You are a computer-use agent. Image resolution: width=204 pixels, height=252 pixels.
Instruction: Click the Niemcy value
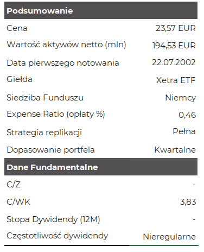181,98
